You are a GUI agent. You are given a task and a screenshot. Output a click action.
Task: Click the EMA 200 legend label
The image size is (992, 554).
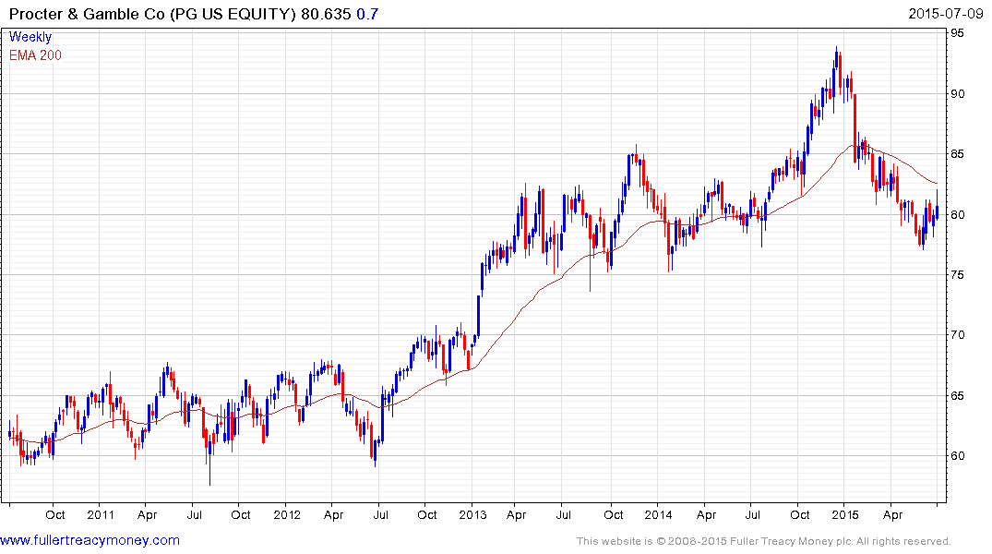(x=35, y=55)
